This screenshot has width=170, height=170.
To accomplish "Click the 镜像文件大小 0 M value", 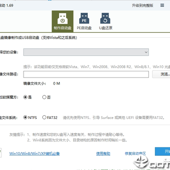I will click(x=57, y=84).
